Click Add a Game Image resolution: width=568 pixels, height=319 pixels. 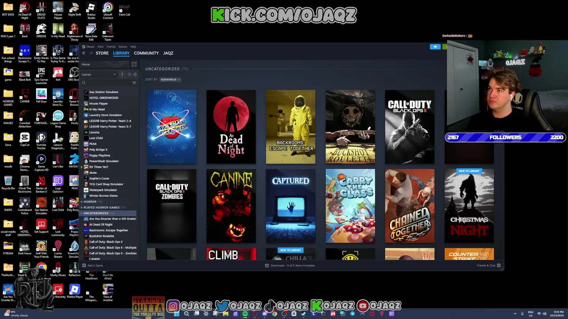pyautogui.click(x=93, y=265)
